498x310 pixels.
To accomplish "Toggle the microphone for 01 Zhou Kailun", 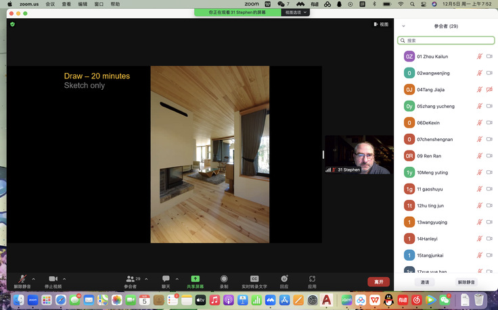I will pos(480,57).
